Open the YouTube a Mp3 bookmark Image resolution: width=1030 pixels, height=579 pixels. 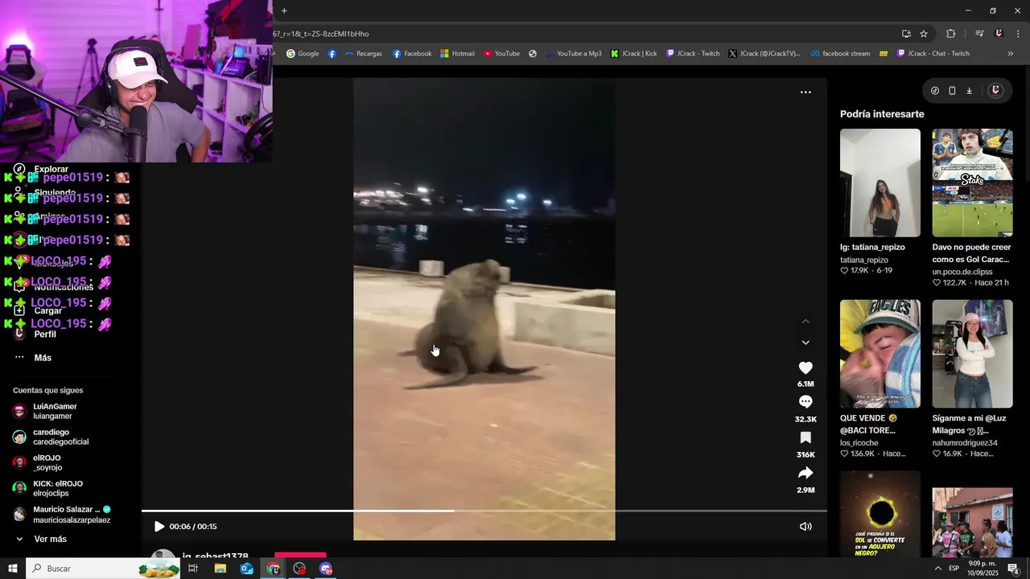point(573,54)
